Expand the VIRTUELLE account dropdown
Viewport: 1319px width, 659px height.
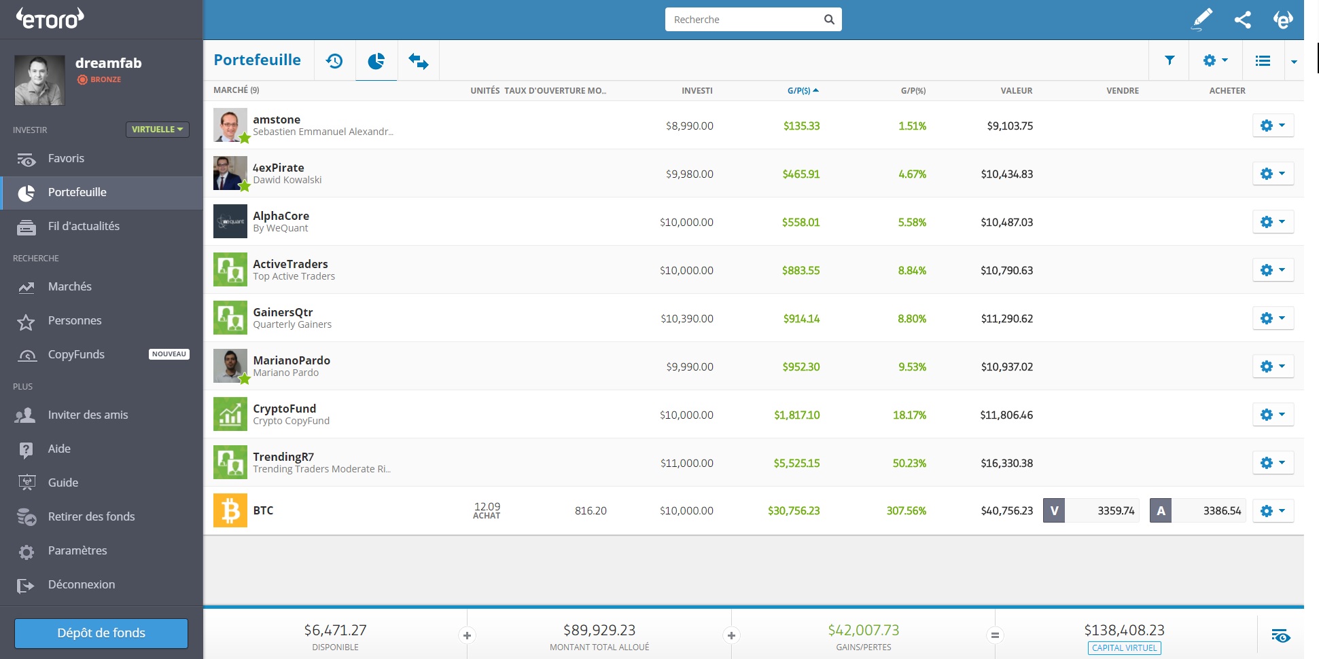(x=157, y=129)
